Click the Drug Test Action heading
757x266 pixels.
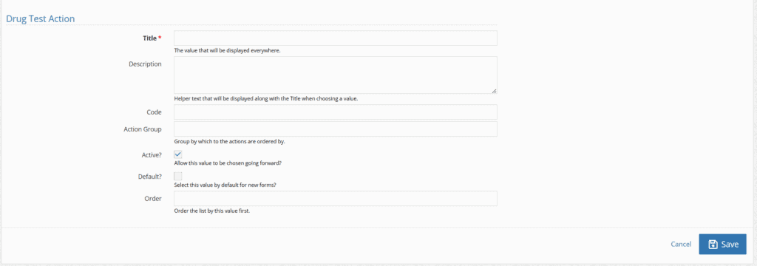[40, 18]
